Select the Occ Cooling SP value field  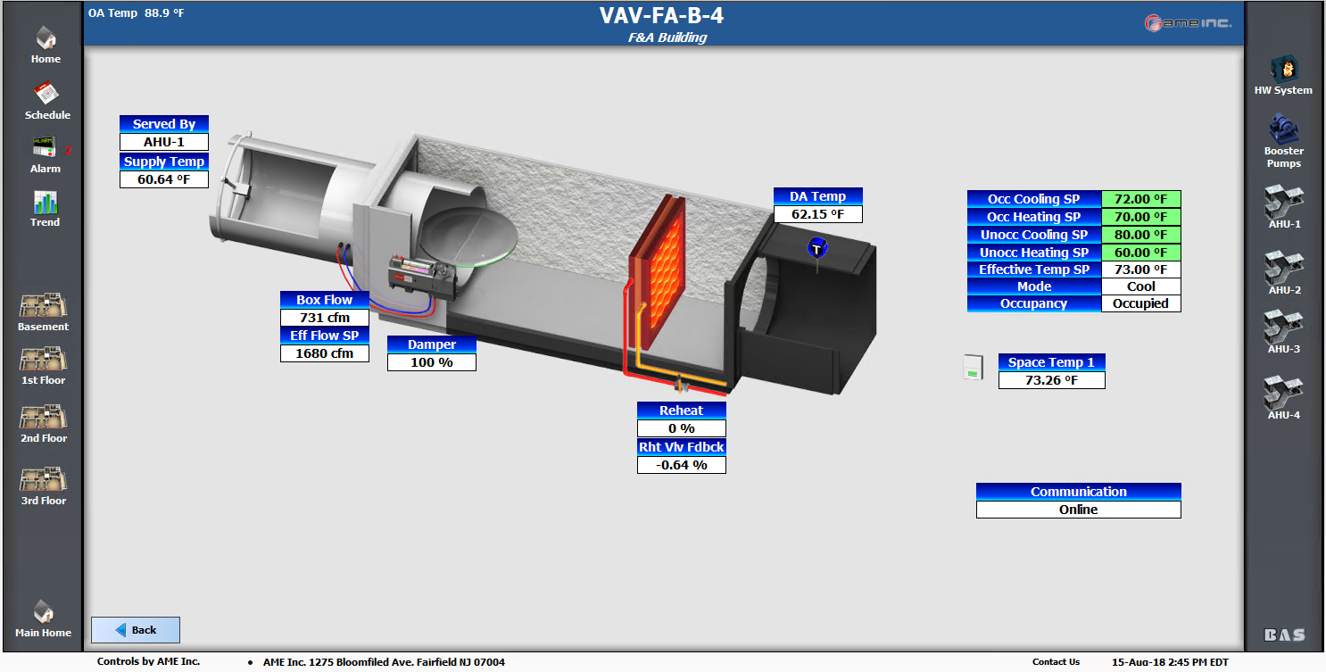1140,199
